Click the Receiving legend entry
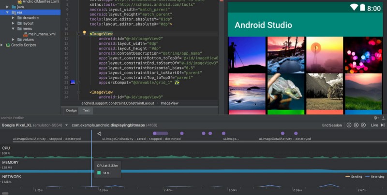This screenshot has height=195, width=387. (x=374, y=177)
